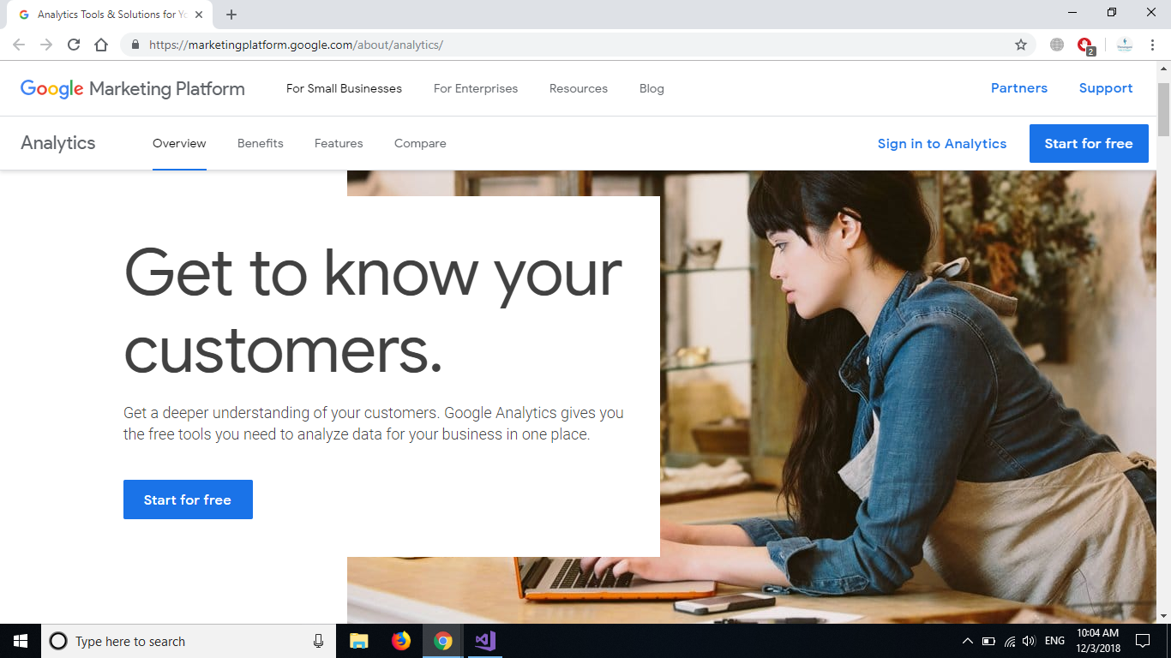This screenshot has height=658, width=1171.
Task: Click the Analytics product title
Action: [x=58, y=143]
